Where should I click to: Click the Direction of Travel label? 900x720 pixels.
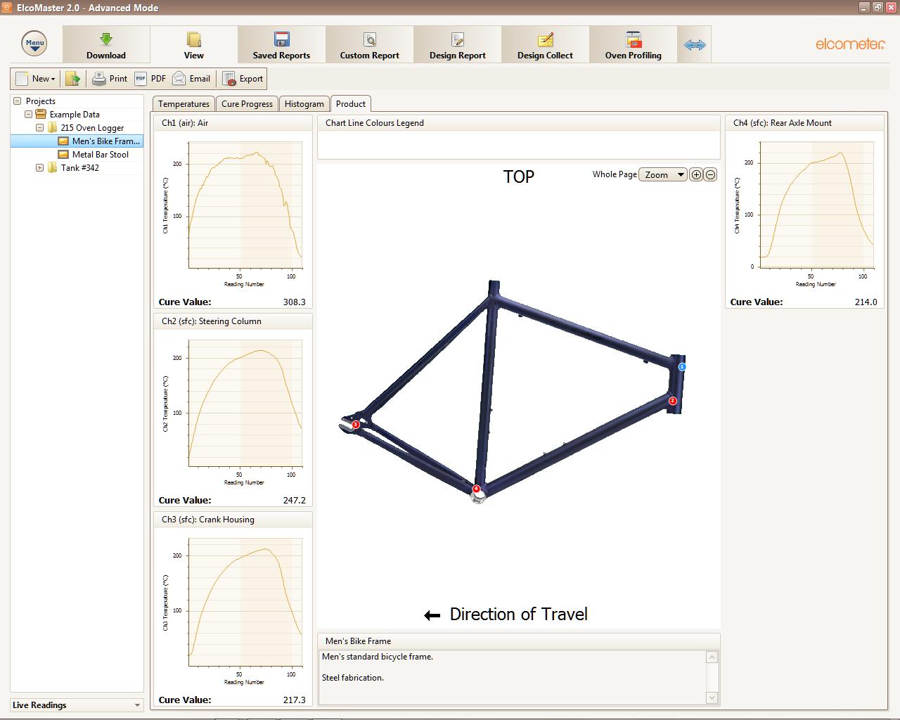[x=518, y=615]
